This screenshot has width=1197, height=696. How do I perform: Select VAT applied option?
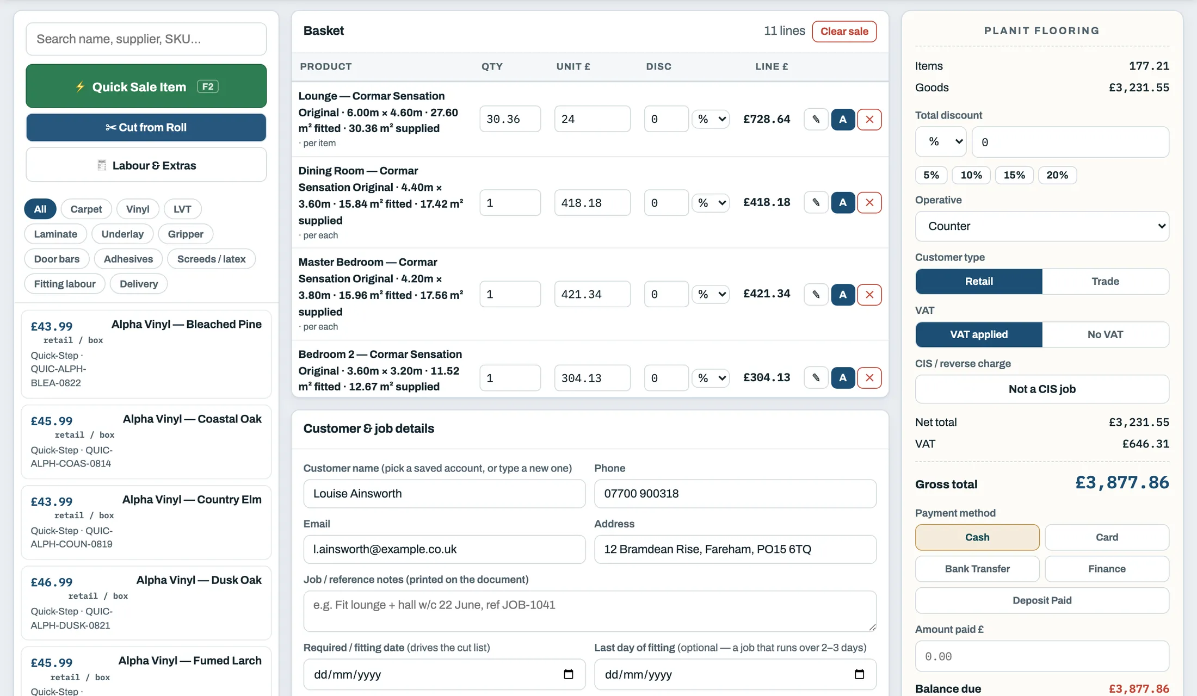click(x=979, y=334)
